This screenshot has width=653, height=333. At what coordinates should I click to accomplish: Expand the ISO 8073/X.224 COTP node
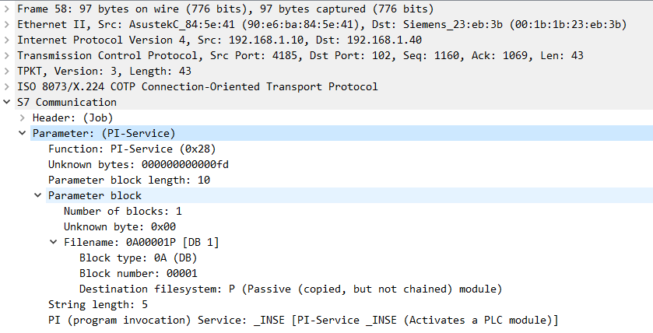coord(7,86)
